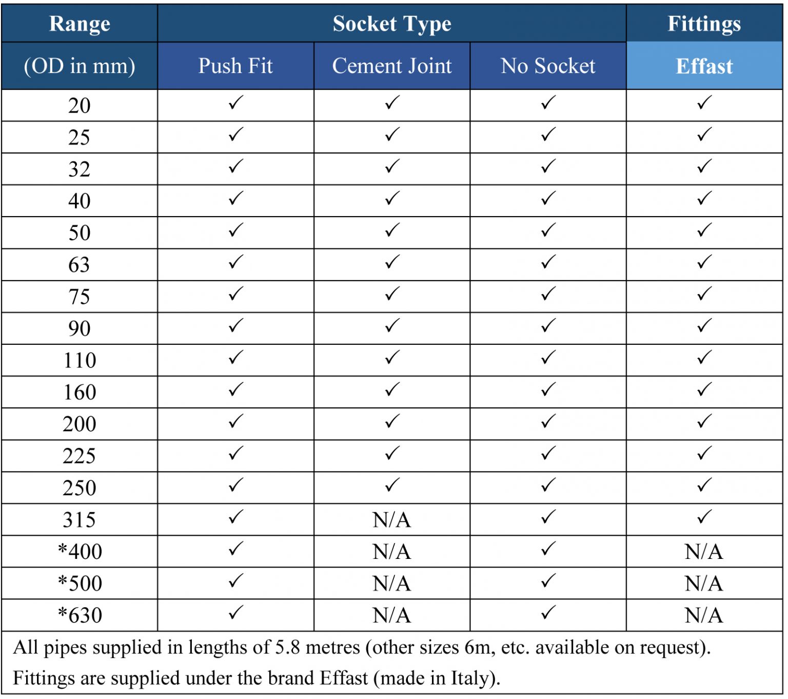Select the 225 range value cell
The image size is (788, 699).
(80, 456)
